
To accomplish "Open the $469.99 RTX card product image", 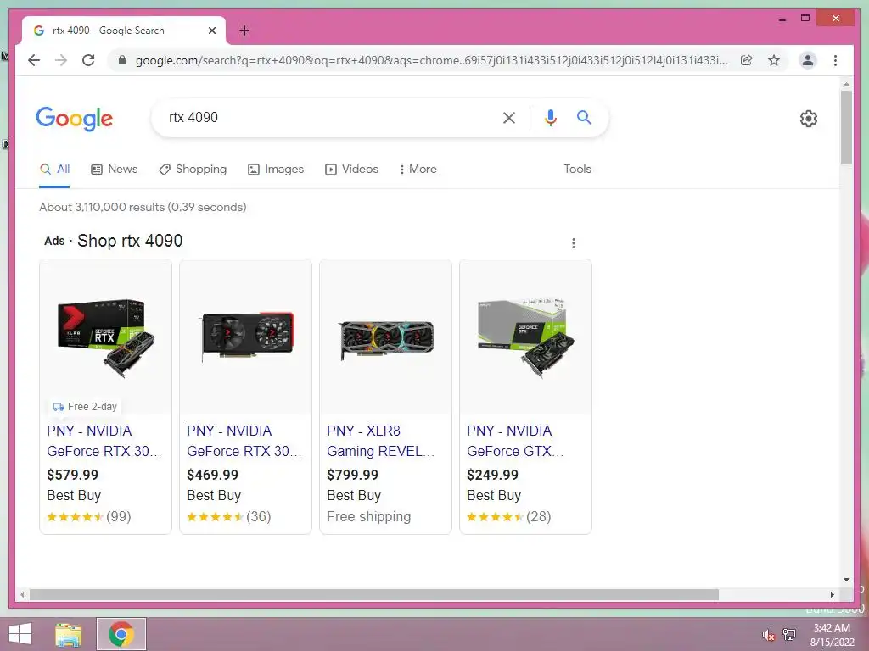I will tap(246, 337).
